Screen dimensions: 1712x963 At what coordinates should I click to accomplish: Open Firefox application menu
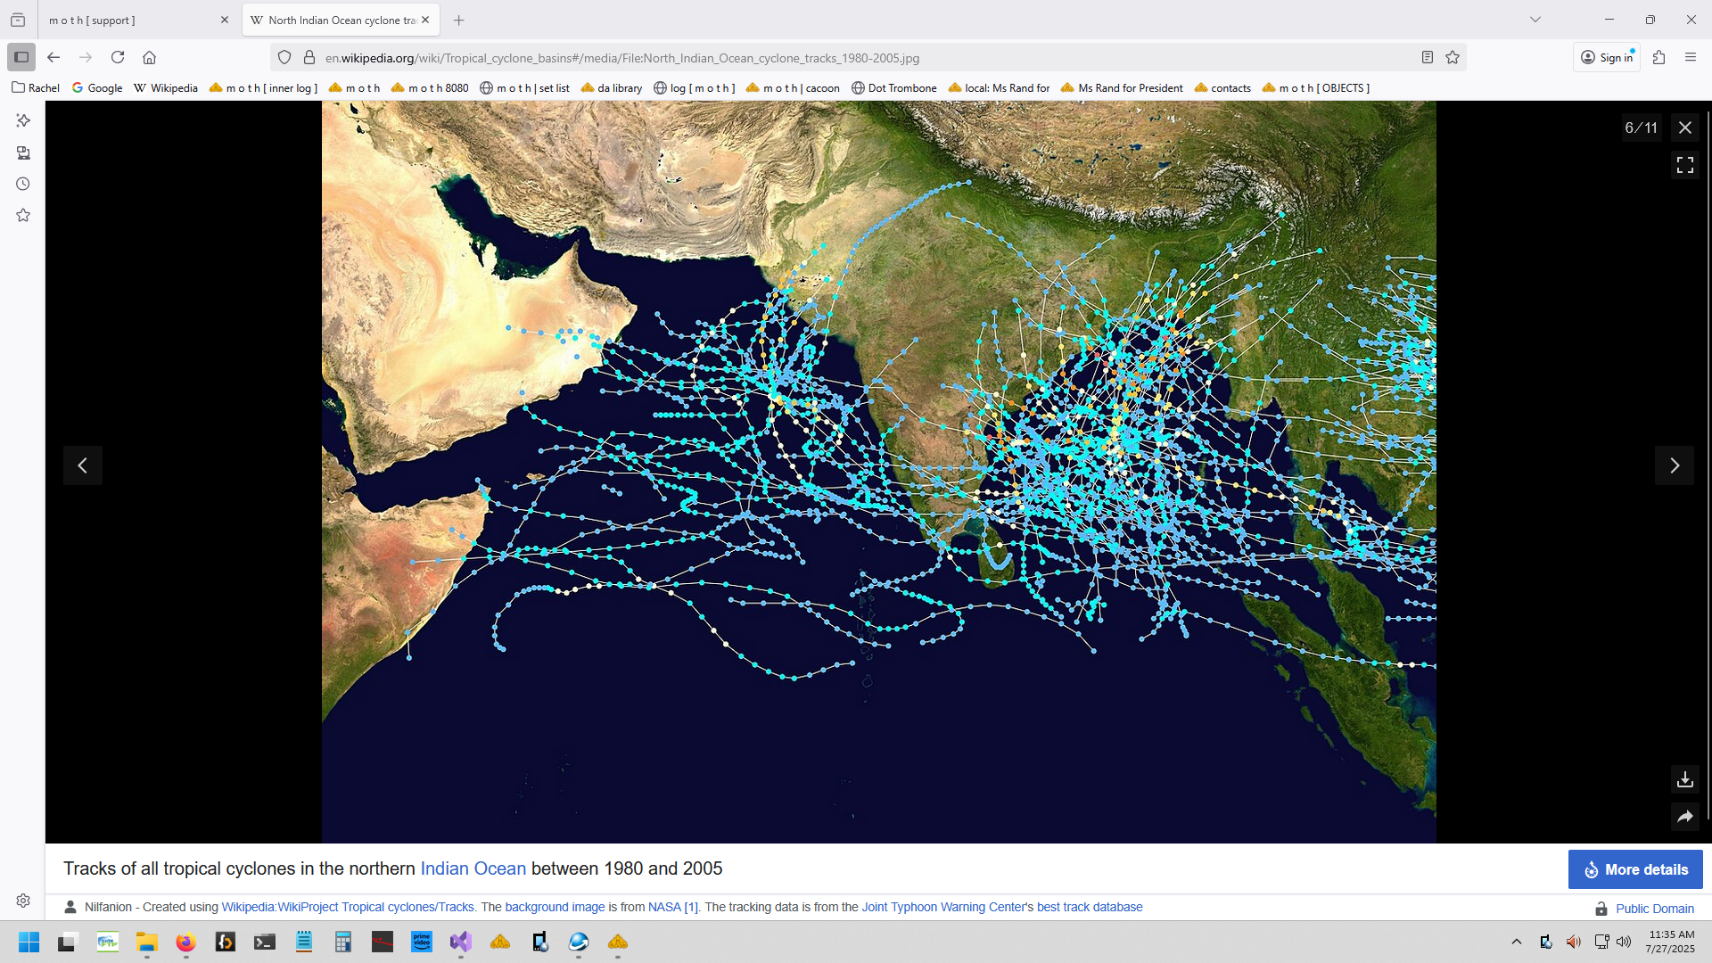(x=1690, y=57)
